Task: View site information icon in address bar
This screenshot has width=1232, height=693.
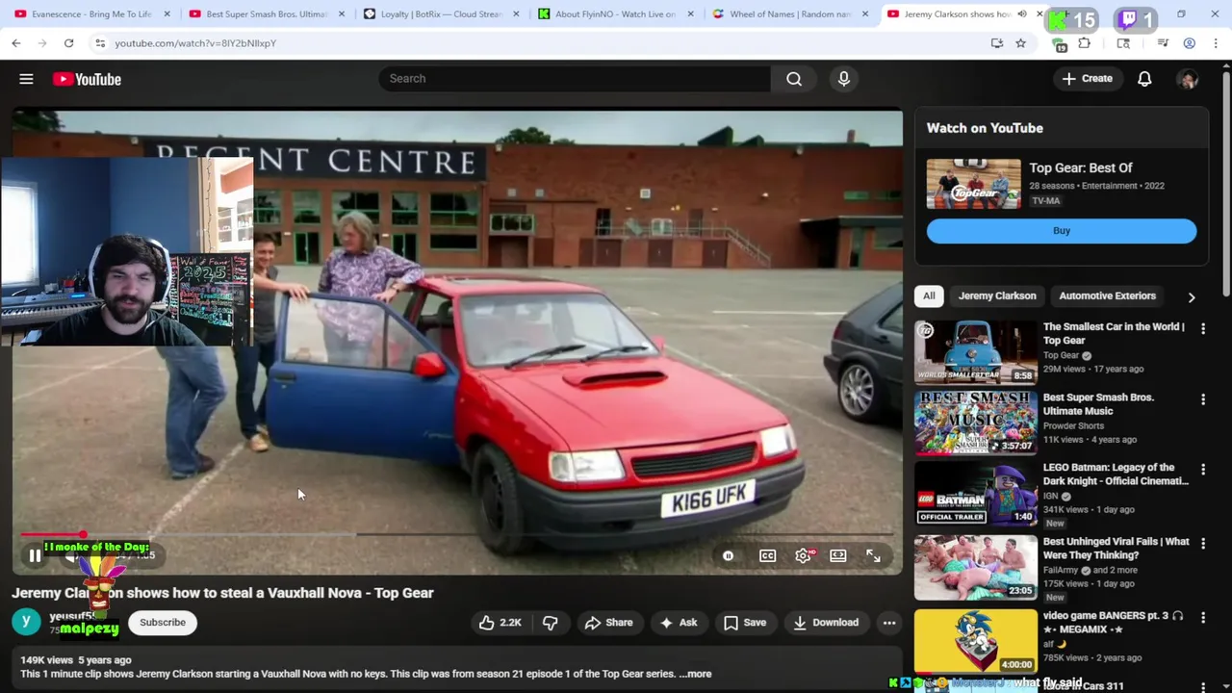Action: click(100, 43)
